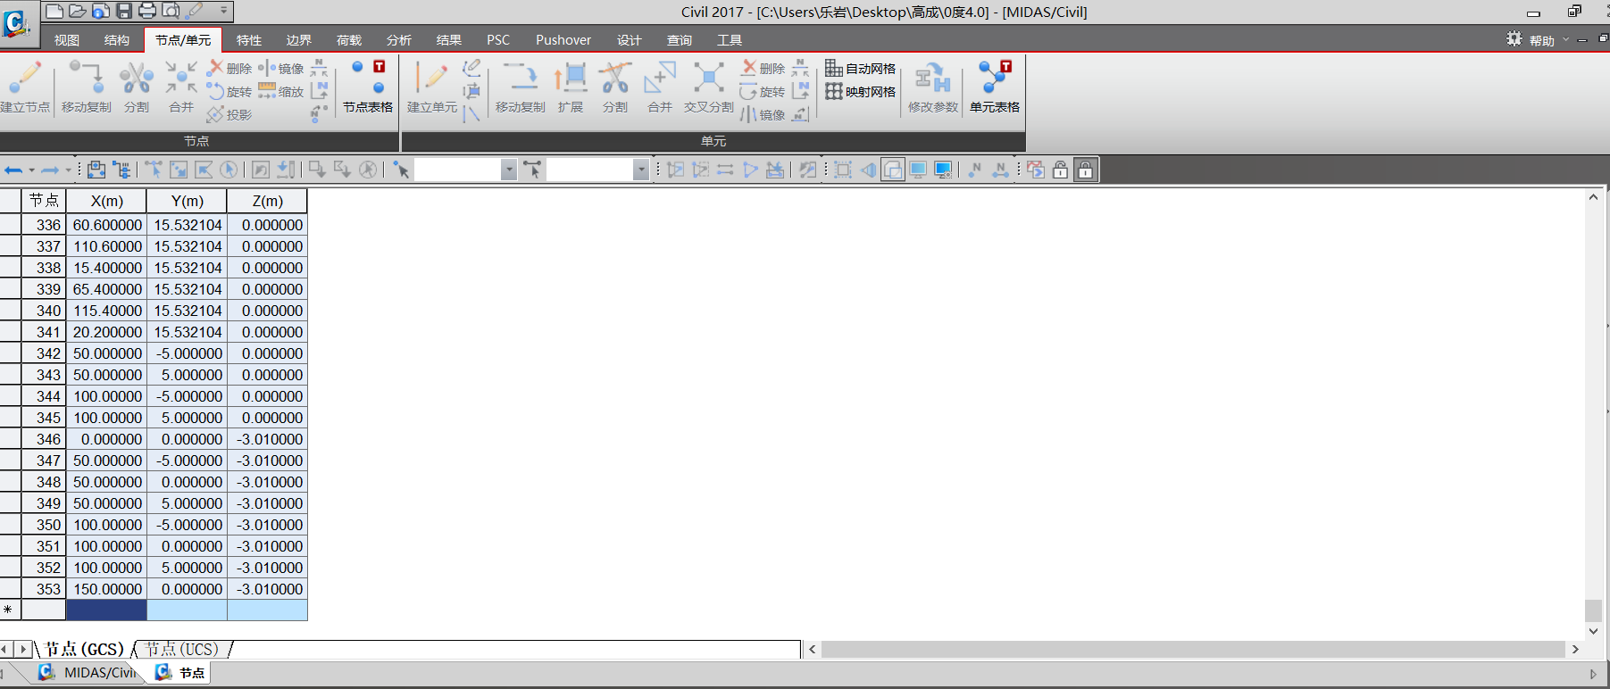The width and height of the screenshot is (1610, 689).
Task: Toggle the node number display icon
Action: pos(975,170)
